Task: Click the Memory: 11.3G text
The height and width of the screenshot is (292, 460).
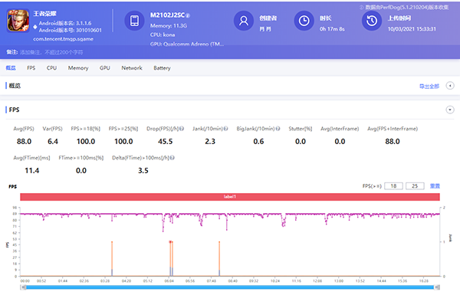Action: click(x=169, y=25)
